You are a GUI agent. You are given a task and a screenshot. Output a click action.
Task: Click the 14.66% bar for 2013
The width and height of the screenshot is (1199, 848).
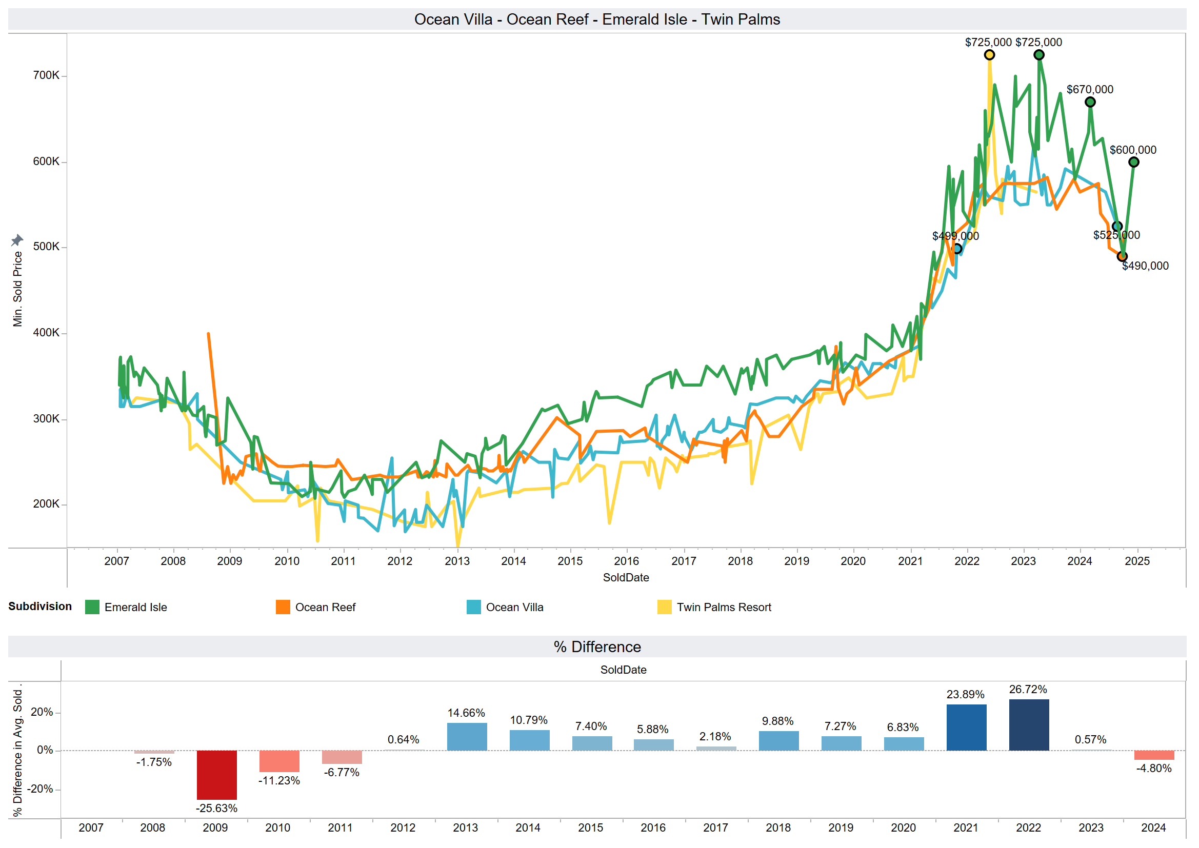click(x=467, y=737)
